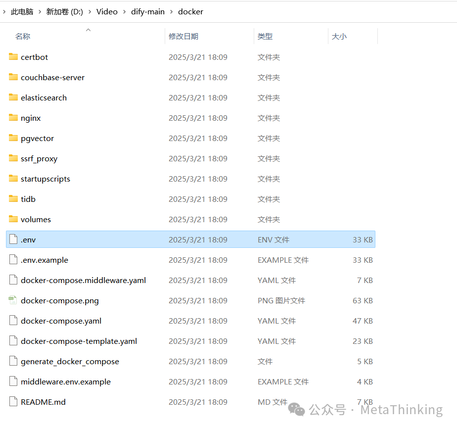Image resolution: width=457 pixels, height=428 pixels.
Task: Select docker-compose-template.yaml file name
Action: (79, 341)
